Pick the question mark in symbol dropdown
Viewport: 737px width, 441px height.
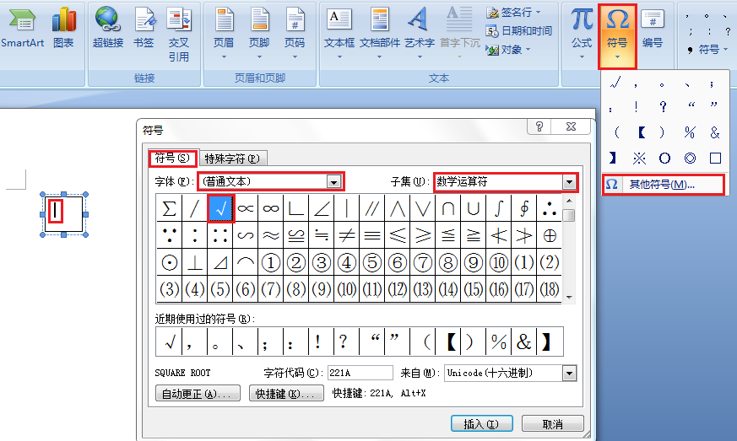[664, 106]
